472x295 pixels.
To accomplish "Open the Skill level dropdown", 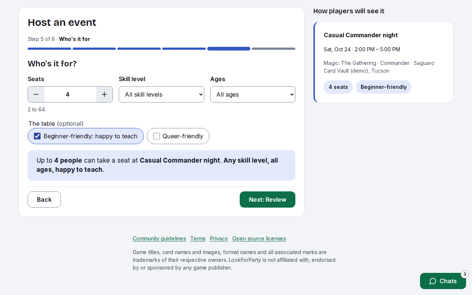I will [x=162, y=94].
